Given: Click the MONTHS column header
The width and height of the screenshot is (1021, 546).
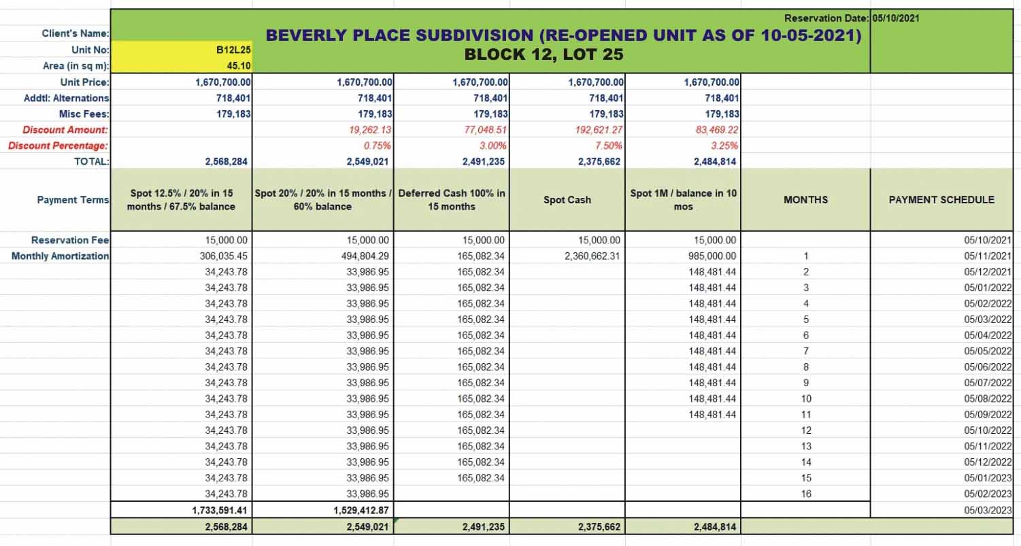Looking at the screenshot, I should (805, 200).
